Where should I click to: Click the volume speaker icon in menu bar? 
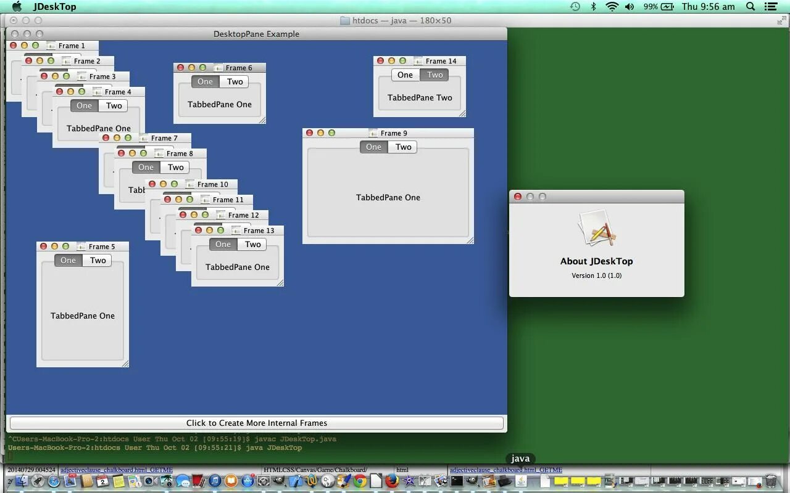pyautogui.click(x=630, y=7)
